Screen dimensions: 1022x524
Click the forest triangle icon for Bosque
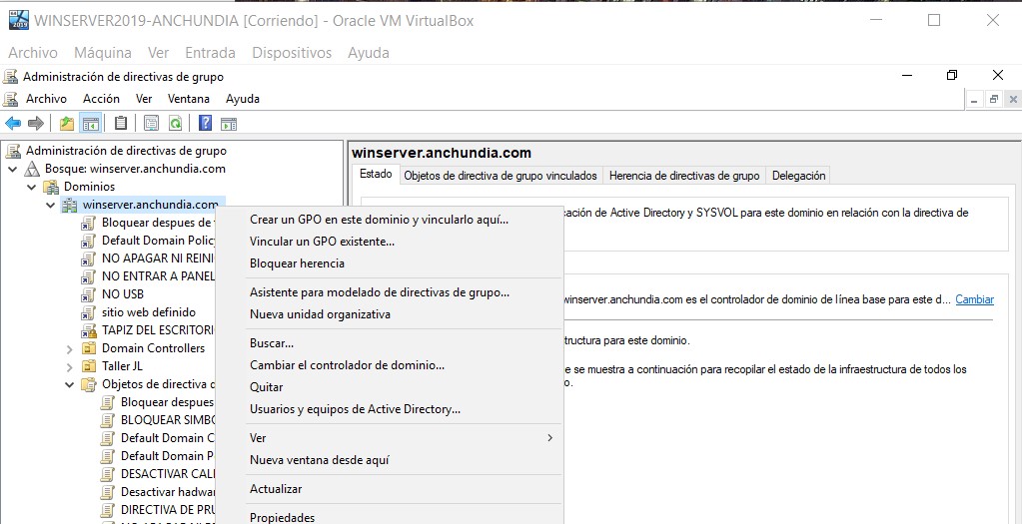[32, 170]
